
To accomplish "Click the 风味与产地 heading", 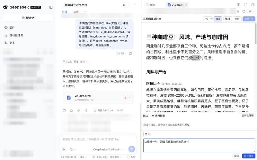I will click(x=156, y=72).
